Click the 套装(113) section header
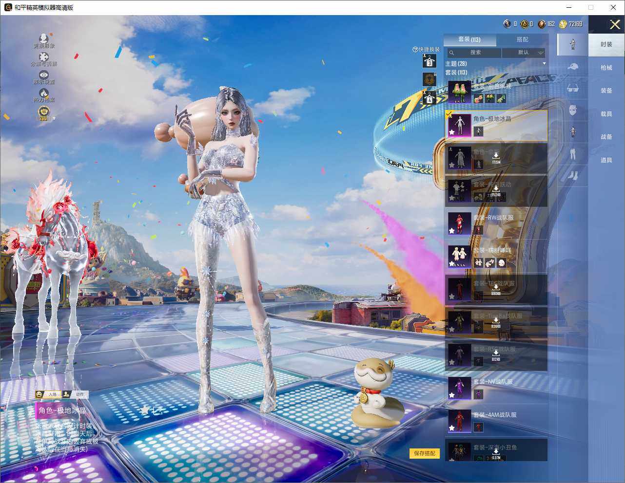Screen dimensions: 625x483 [456, 73]
